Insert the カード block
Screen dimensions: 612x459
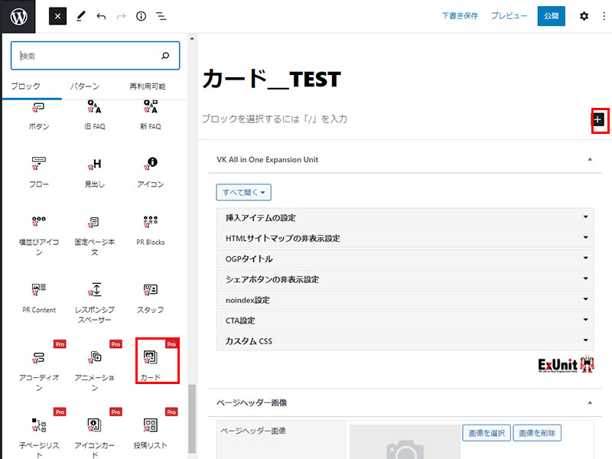(x=151, y=361)
